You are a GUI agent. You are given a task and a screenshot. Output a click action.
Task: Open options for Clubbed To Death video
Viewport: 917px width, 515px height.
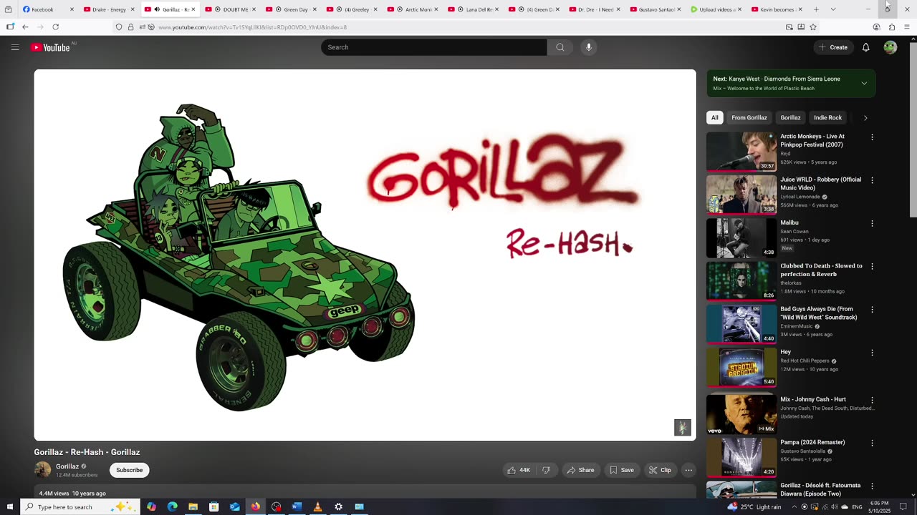tap(872, 267)
